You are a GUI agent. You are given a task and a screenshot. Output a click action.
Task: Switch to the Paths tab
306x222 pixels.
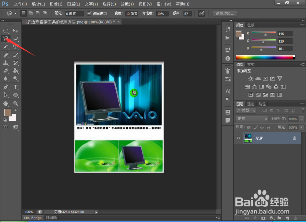point(262,104)
